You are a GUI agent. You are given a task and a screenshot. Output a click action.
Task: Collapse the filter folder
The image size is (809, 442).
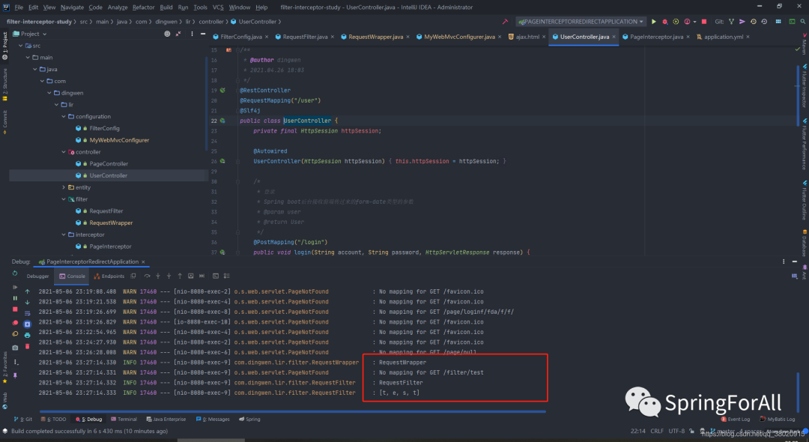click(64, 199)
